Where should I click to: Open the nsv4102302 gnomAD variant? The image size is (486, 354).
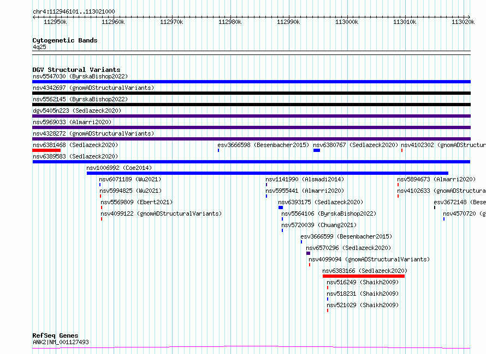coord(443,145)
